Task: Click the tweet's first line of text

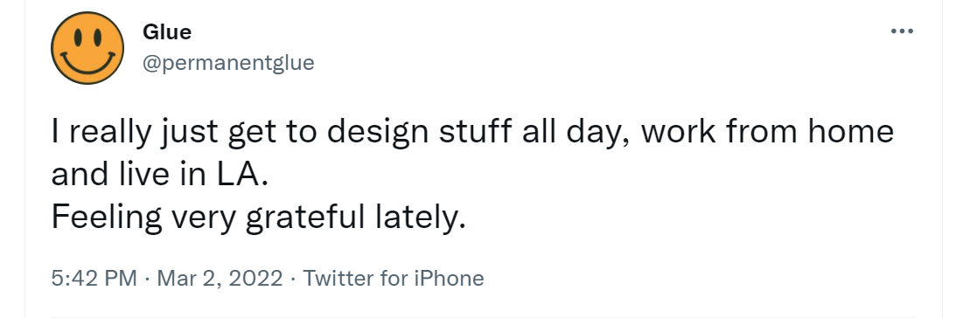Action: [472, 133]
